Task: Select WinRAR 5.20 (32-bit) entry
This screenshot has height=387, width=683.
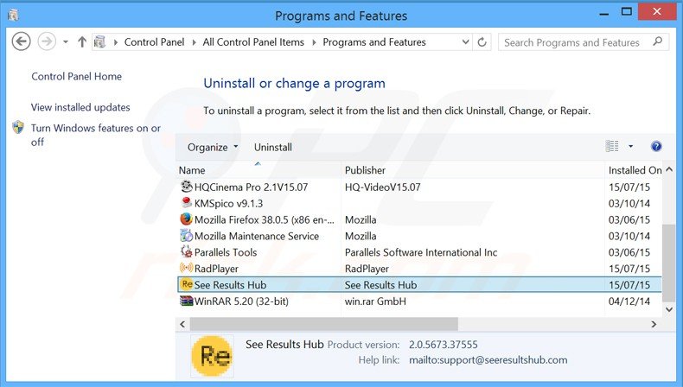Action: tap(241, 301)
